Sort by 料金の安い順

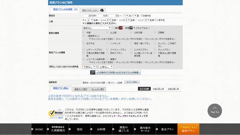click(158, 89)
